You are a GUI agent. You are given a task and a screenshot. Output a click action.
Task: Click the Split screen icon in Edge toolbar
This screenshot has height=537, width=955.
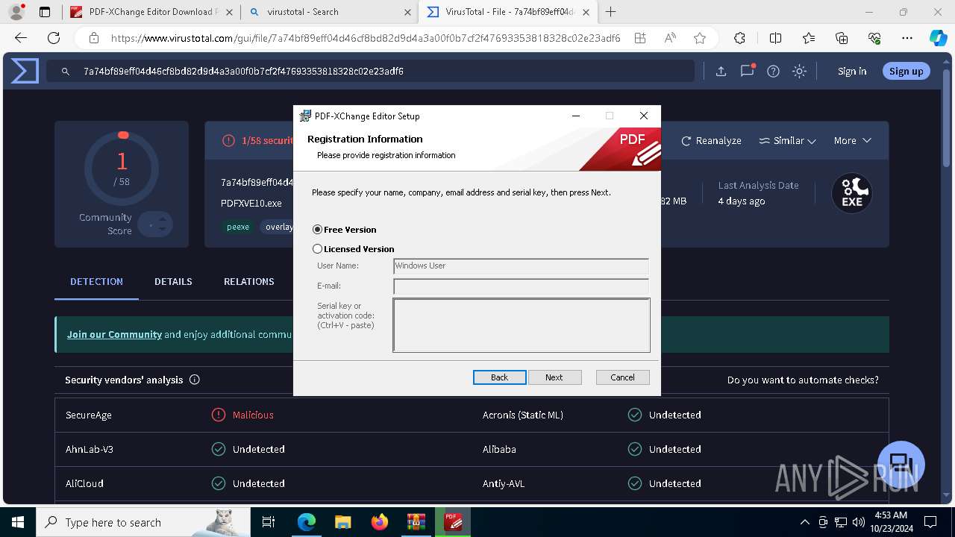point(775,38)
